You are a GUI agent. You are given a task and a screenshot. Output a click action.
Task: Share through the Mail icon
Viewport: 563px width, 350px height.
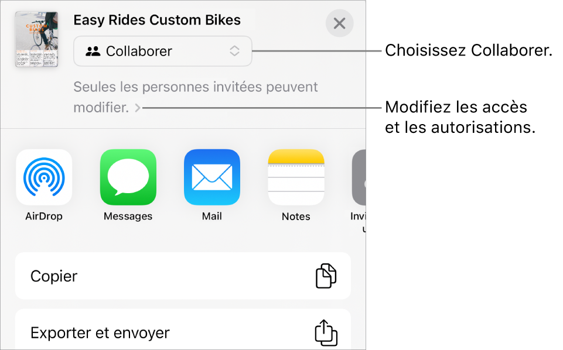pyautogui.click(x=211, y=177)
